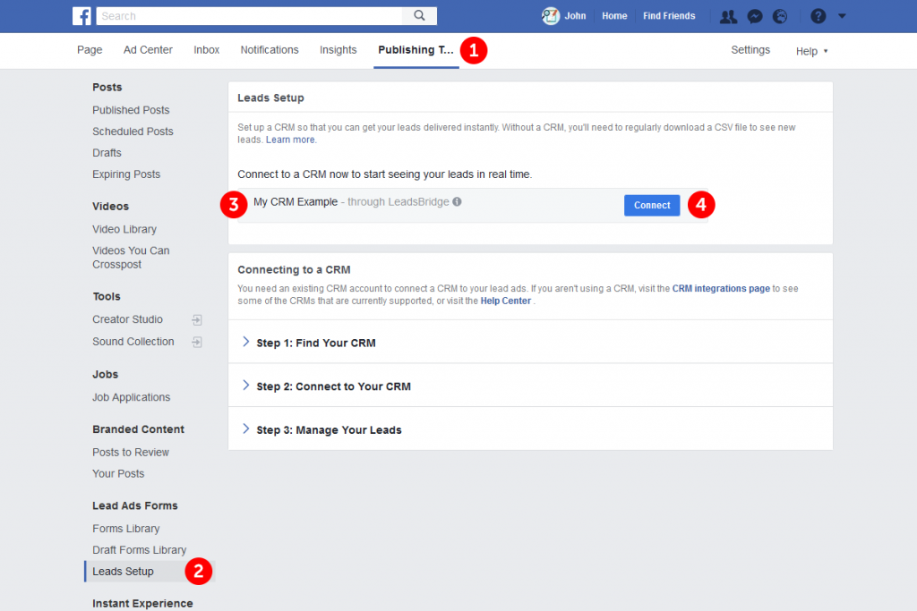
Task: Follow the Learn more link
Action: [291, 140]
